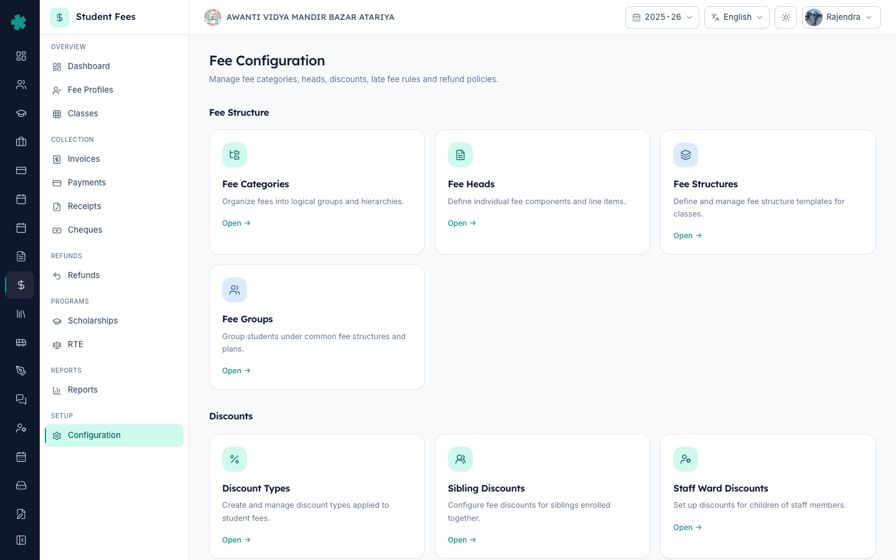The width and height of the screenshot is (896, 560).
Task: Open the English language dropdown
Action: pyautogui.click(x=737, y=17)
